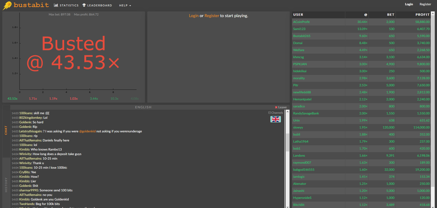Click the Busted @ 43.53x graph text
Screen dimensions: 437x208
click(73, 53)
